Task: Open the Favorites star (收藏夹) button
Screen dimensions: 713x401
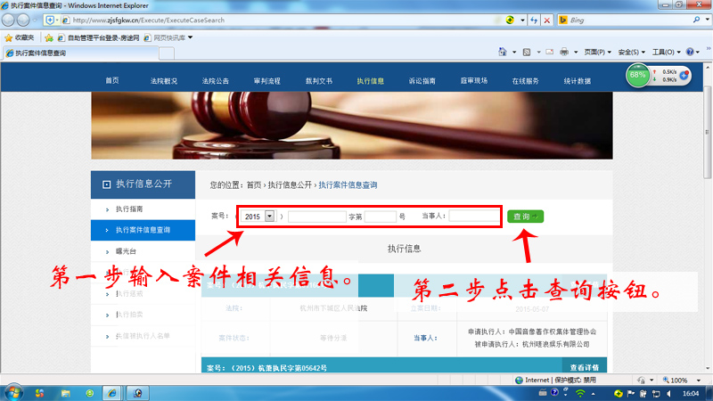Action: pos(20,37)
